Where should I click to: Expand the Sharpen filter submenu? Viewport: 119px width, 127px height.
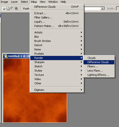pyautogui.click(x=57, y=62)
